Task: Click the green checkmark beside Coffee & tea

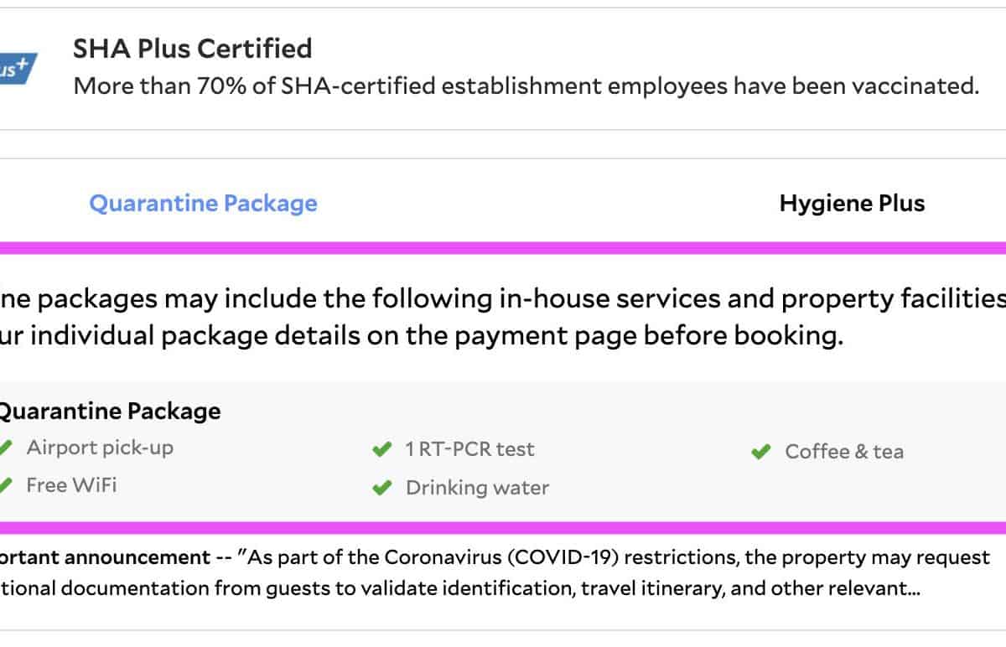Action: 761,453
